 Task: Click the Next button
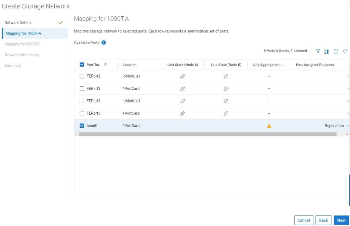[341, 220]
